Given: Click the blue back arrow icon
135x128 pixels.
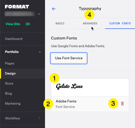Looking at the screenshot, I should pos(54,9).
